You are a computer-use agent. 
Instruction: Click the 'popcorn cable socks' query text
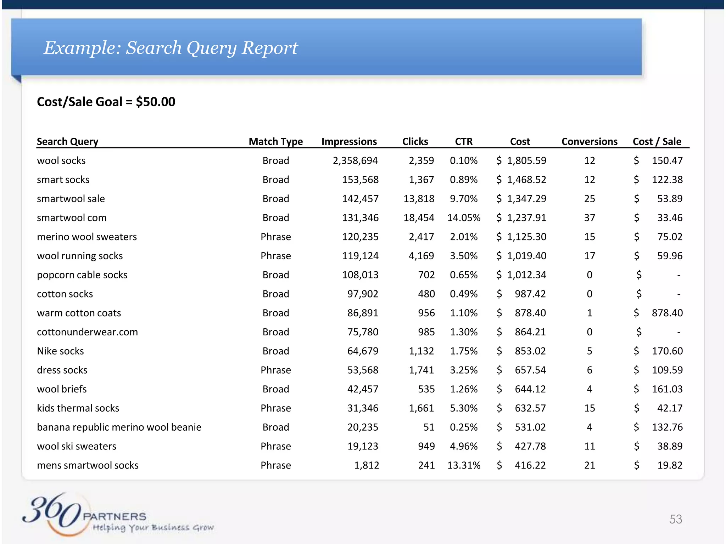pos(82,275)
